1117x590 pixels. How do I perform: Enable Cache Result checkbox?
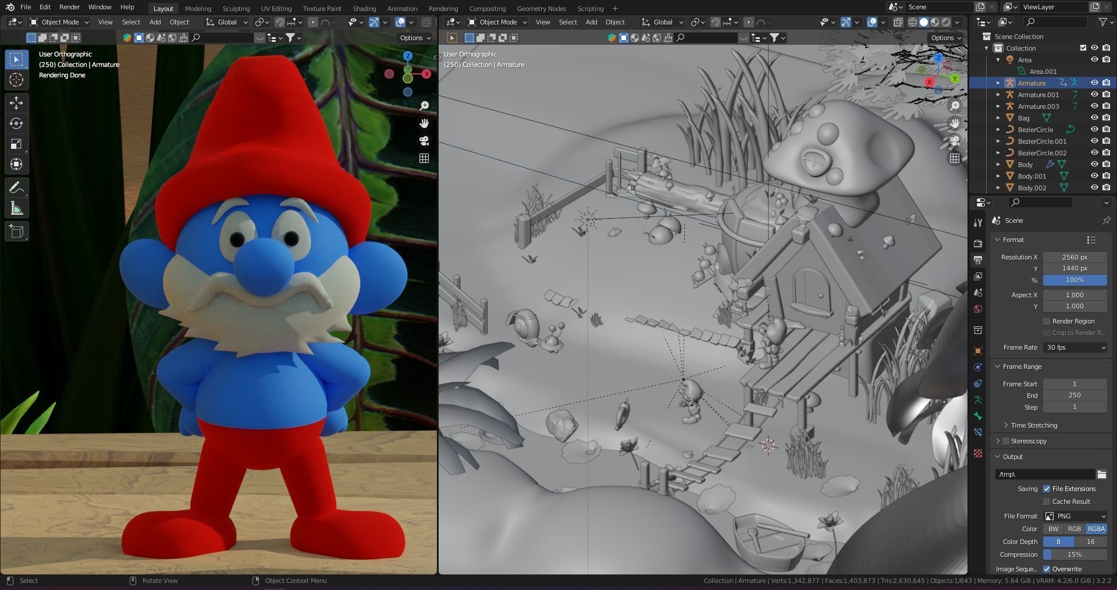click(1047, 502)
